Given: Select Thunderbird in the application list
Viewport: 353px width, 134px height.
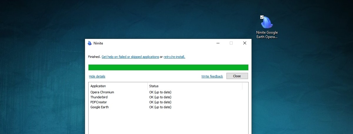Looking at the screenshot, I should 99,97.
